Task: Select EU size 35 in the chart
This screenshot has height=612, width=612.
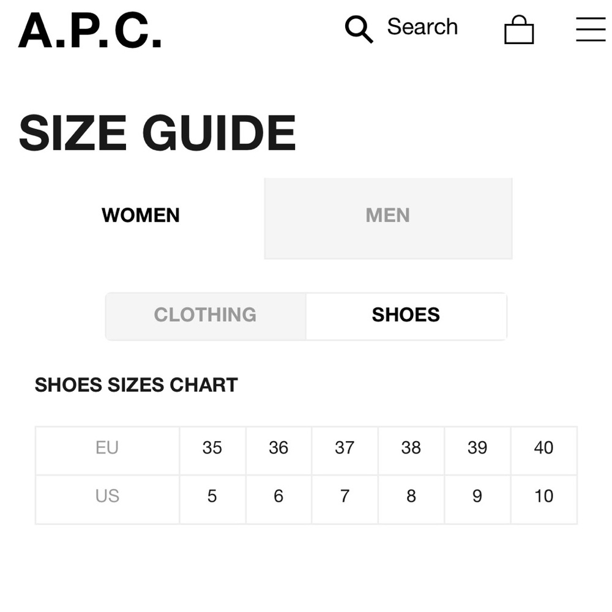Action: click(212, 449)
